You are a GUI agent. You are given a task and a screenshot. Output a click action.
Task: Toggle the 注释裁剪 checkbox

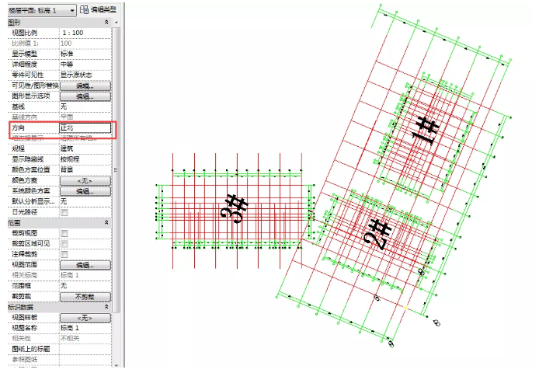click(64, 255)
